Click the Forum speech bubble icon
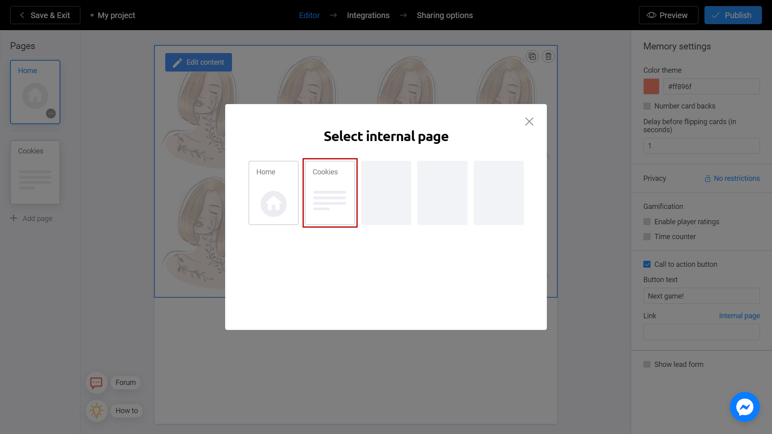This screenshot has height=434, width=772. point(96,383)
